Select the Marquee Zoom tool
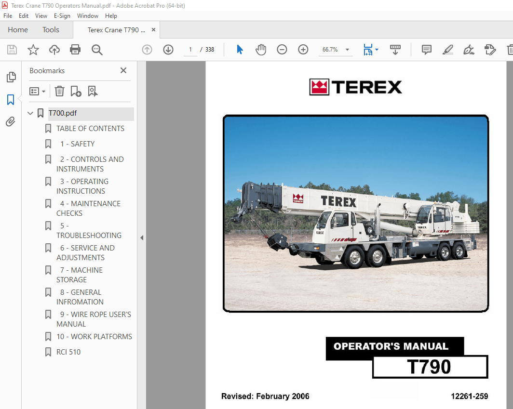 [97, 49]
